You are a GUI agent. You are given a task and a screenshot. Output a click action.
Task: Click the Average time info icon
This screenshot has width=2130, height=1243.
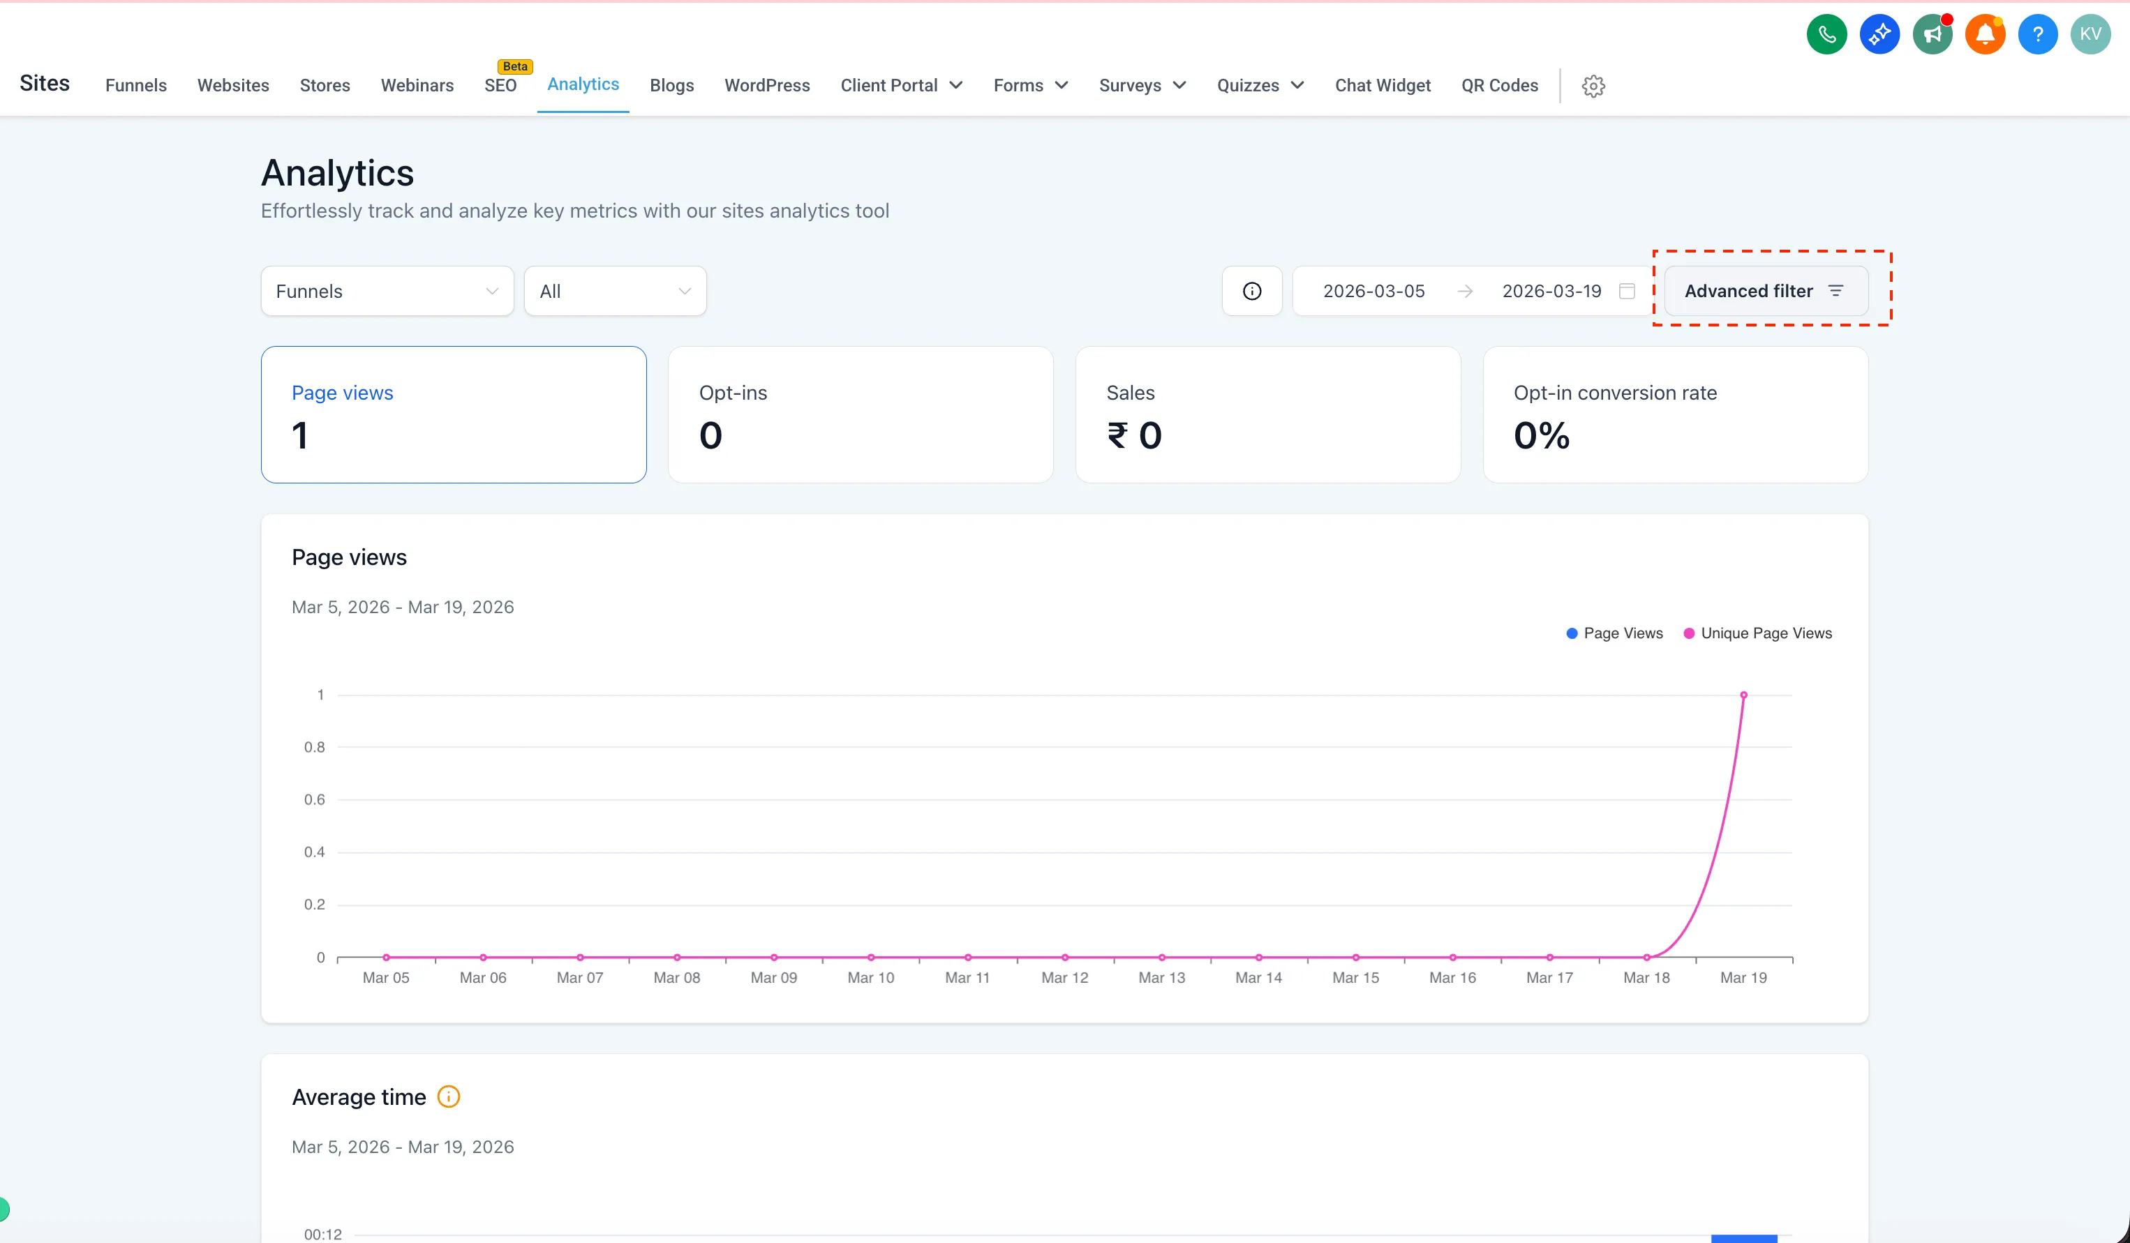tap(447, 1096)
